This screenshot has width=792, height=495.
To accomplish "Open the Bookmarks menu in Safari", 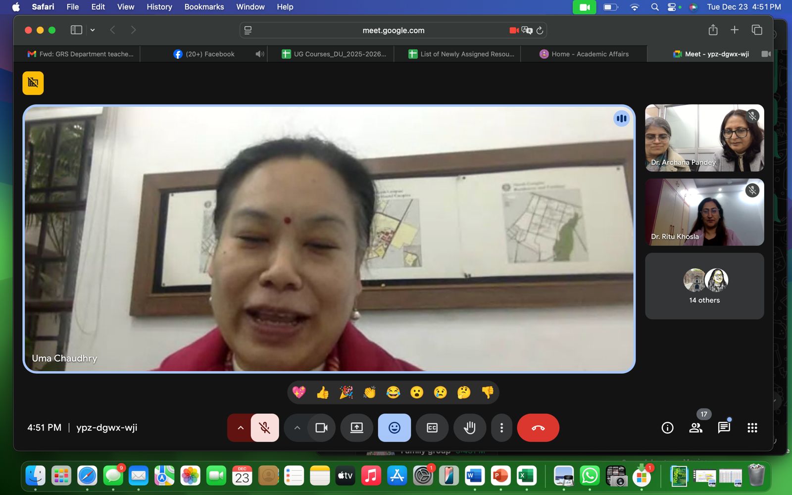I will point(204,7).
